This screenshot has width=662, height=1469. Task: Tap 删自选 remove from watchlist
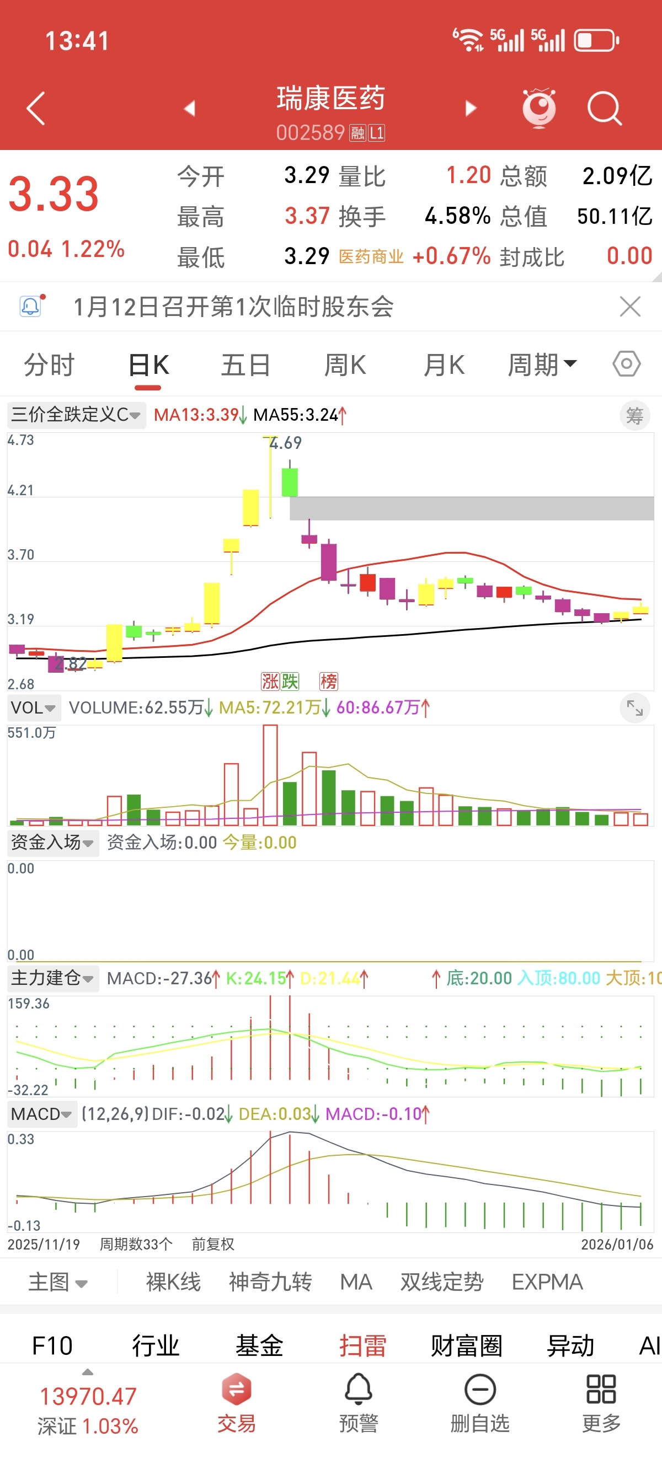(480, 1403)
